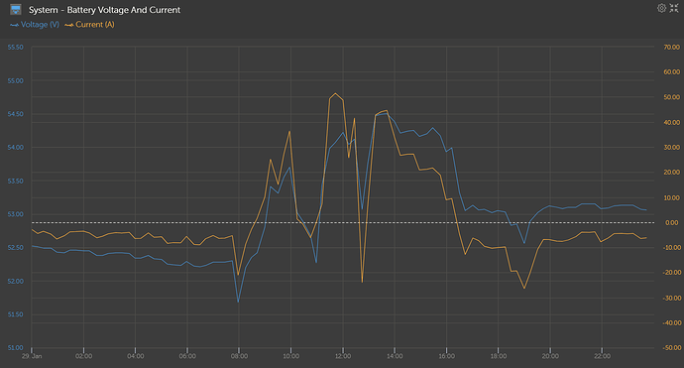Image resolution: width=684 pixels, height=368 pixels.
Task: Click the battery system icon beside the title
Action: 16,10
